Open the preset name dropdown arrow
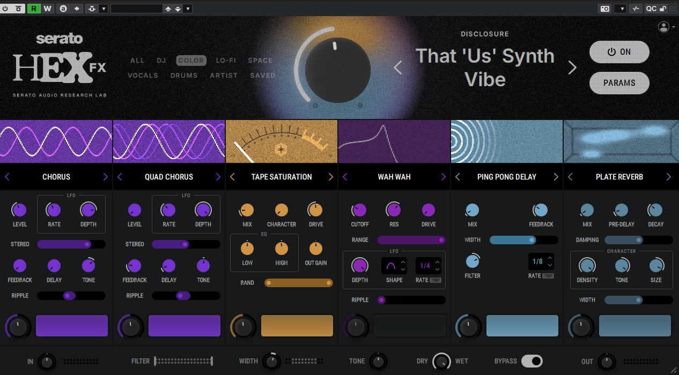The width and height of the screenshot is (679, 375). (x=188, y=9)
